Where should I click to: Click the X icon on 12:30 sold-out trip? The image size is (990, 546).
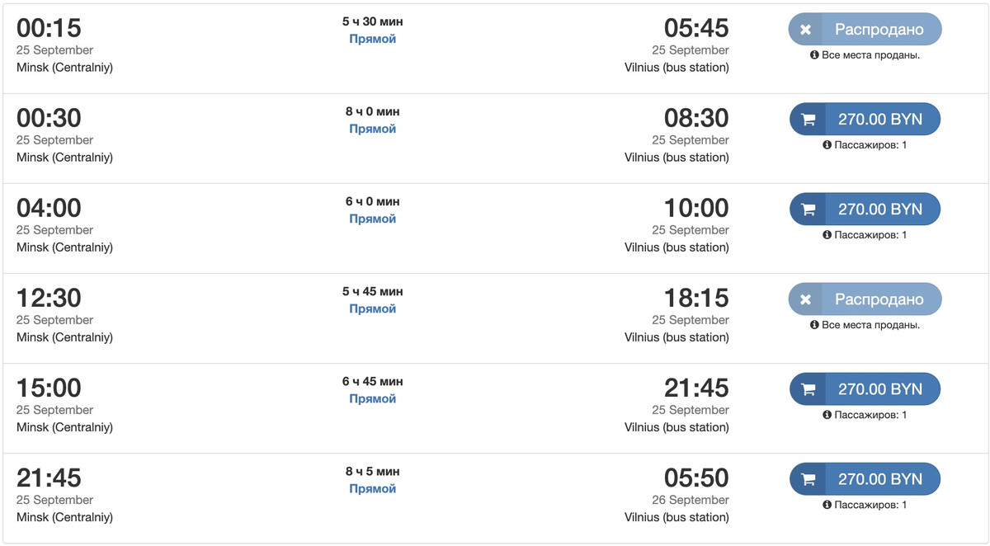point(806,299)
